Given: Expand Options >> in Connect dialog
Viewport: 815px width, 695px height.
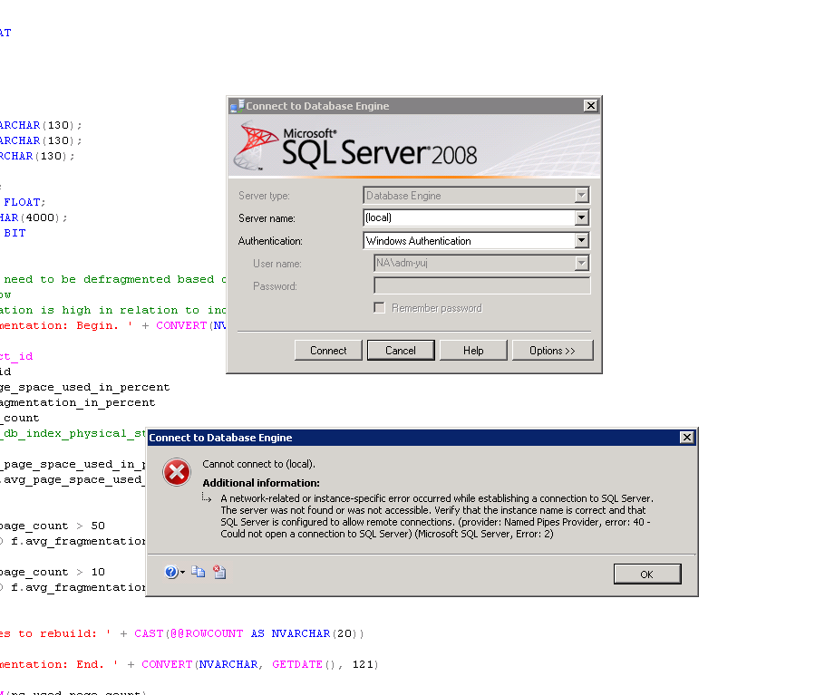Looking at the screenshot, I should tap(552, 350).
